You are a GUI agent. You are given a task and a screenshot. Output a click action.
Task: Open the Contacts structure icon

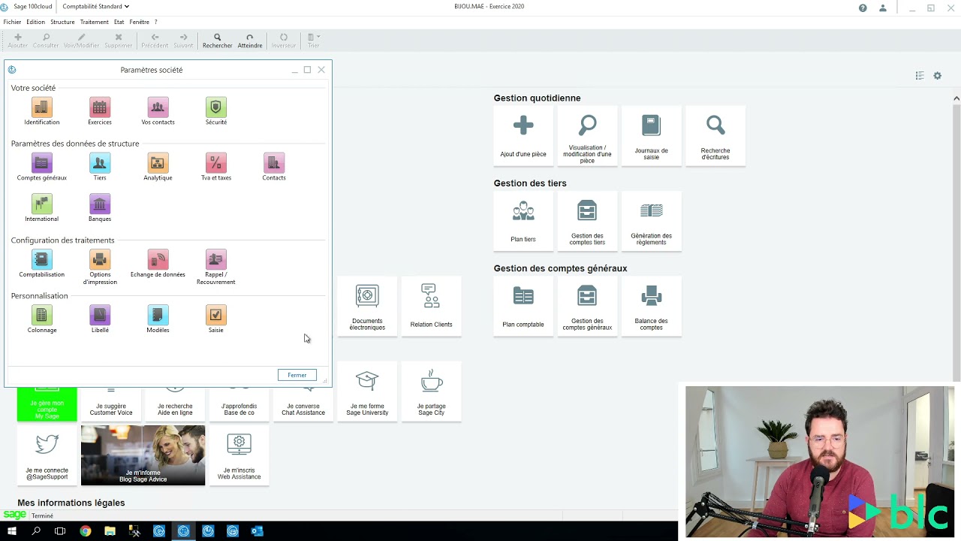[274, 163]
